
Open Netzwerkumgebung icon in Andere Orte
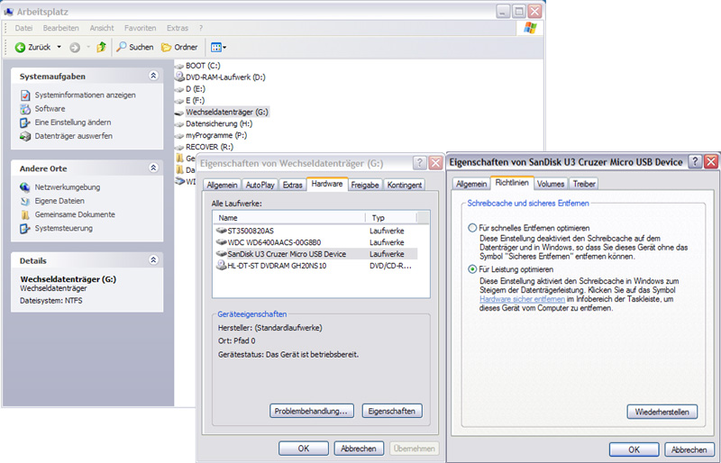(x=25, y=187)
